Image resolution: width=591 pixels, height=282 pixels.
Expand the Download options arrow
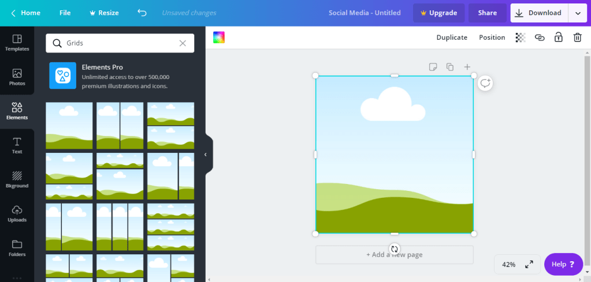pyautogui.click(x=578, y=13)
